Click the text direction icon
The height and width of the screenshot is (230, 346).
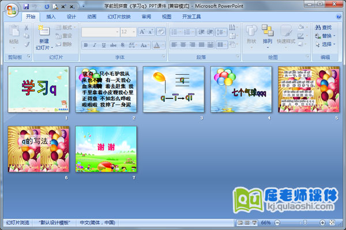pyautogui.click(x=233, y=27)
